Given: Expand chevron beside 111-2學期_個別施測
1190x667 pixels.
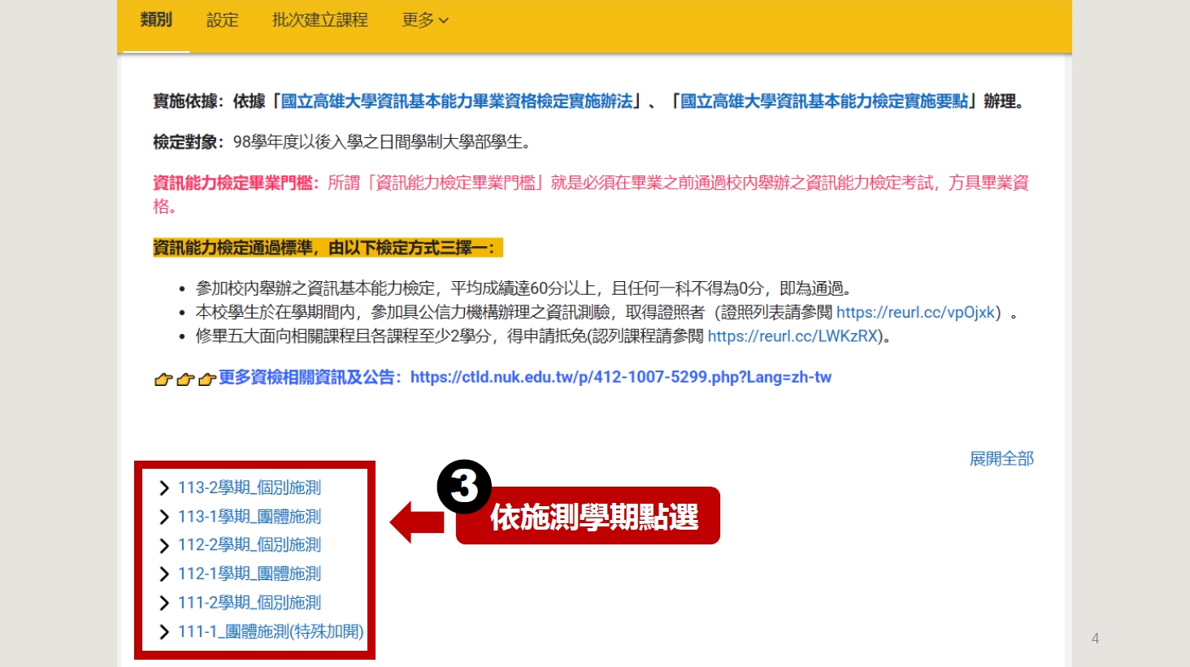Looking at the screenshot, I should coord(164,603).
